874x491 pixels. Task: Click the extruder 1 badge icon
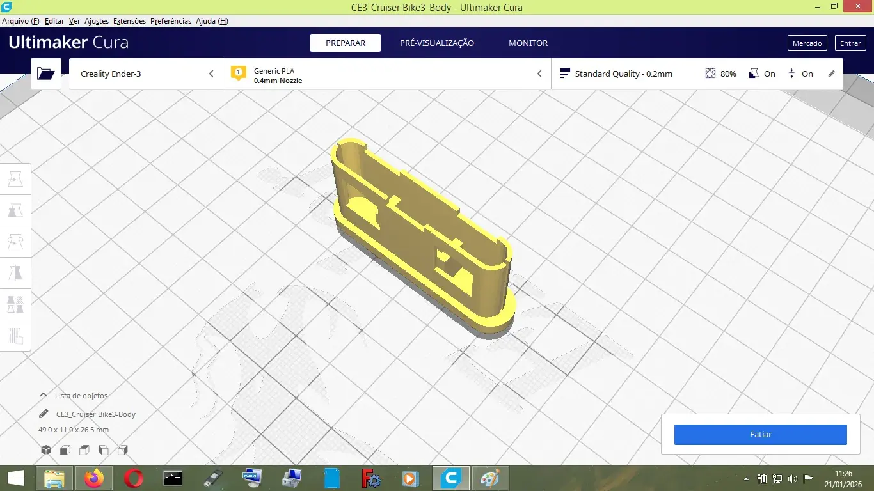point(239,73)
